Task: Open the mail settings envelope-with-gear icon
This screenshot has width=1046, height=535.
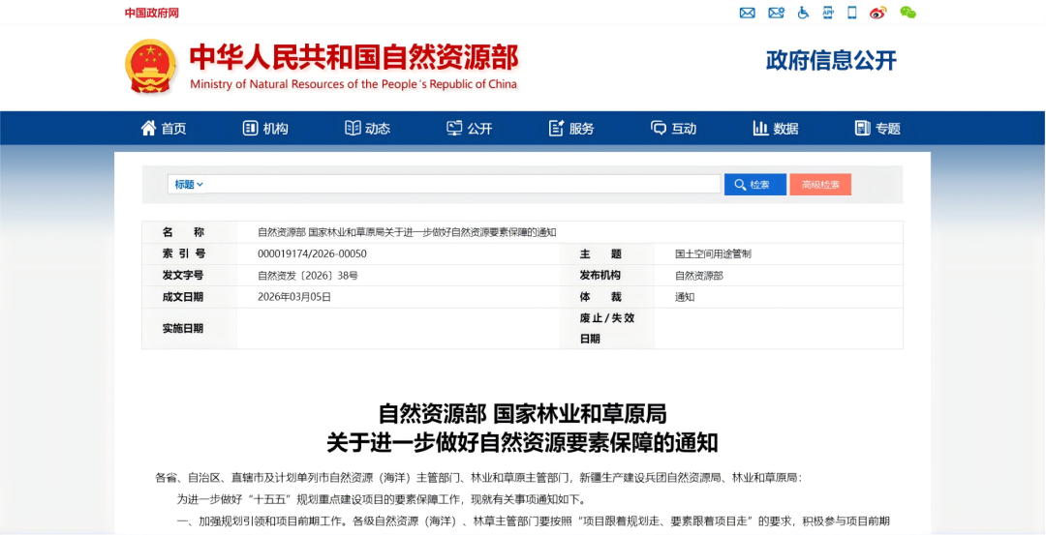Action: 776,13
